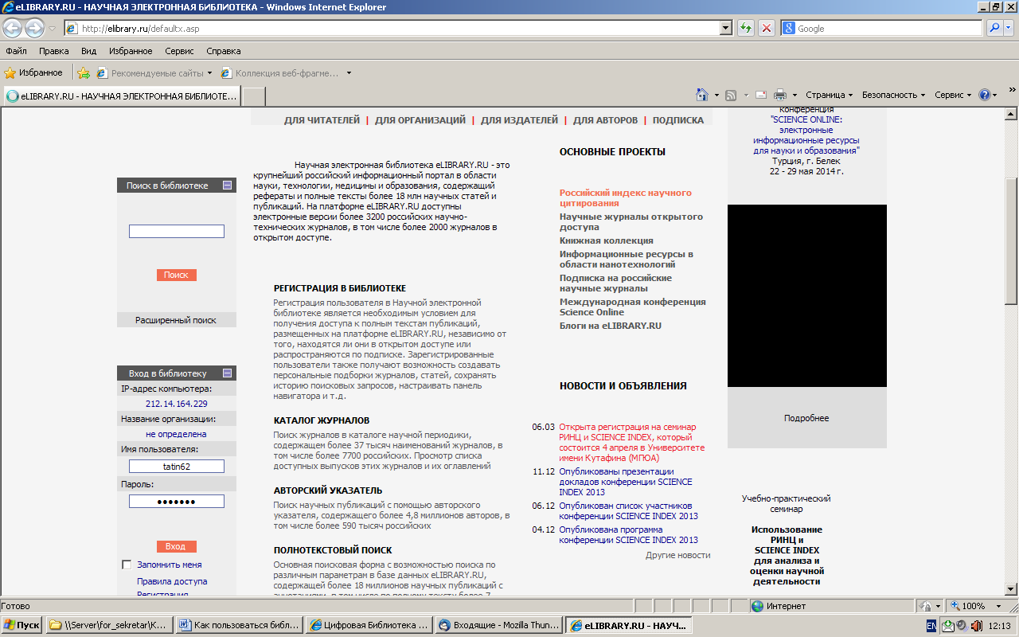1019x637 pixels.
Task: Expand the Print button dropdown arrow
Action: (795, 95)
